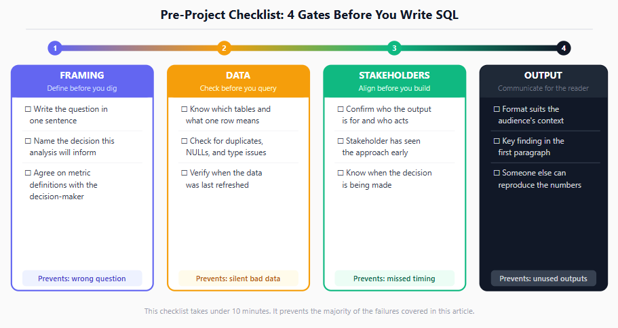Click step 2 orange circle marker
Image resolution: width=618 pixels, height=328 pixels.
(x=224, y=48)
